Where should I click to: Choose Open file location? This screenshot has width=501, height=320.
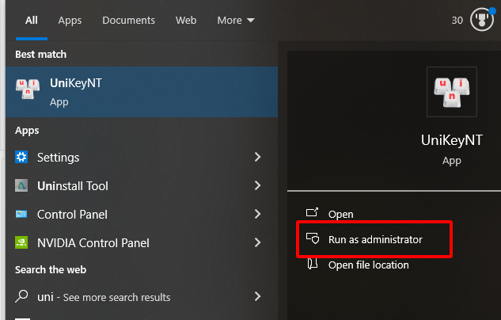click(x=368, y=265)
